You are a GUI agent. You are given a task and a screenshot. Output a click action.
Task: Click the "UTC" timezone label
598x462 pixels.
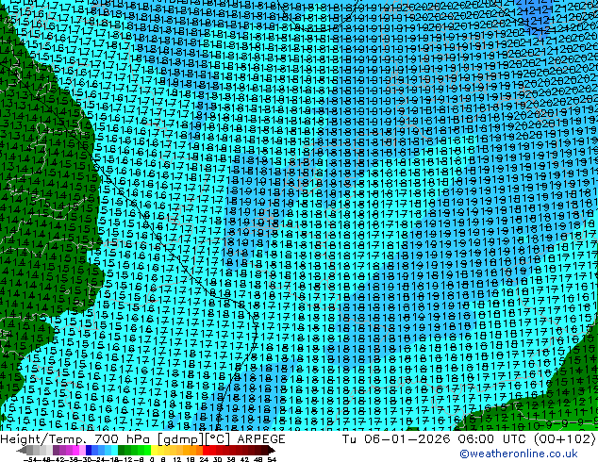[515, 438]
